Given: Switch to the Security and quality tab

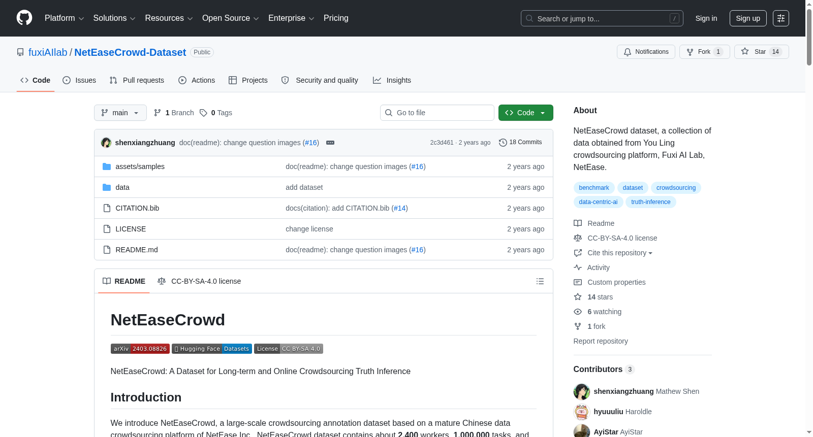Looking at the screenshot, I should pos(320,80).
